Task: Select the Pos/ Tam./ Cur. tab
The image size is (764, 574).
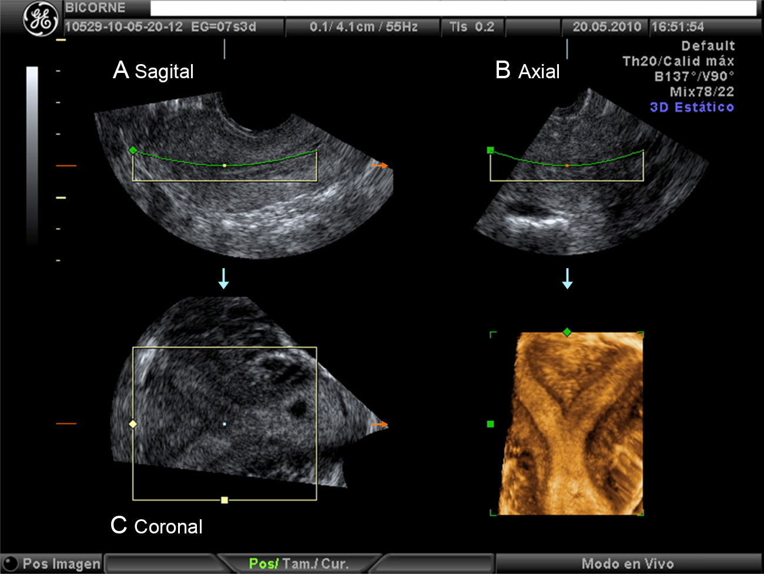Action: 299,563
